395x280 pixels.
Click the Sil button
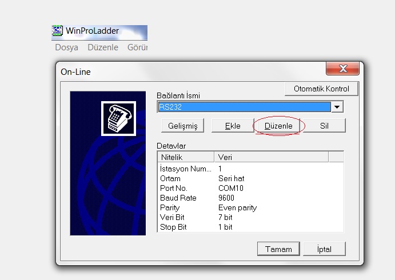coord(324,126)
